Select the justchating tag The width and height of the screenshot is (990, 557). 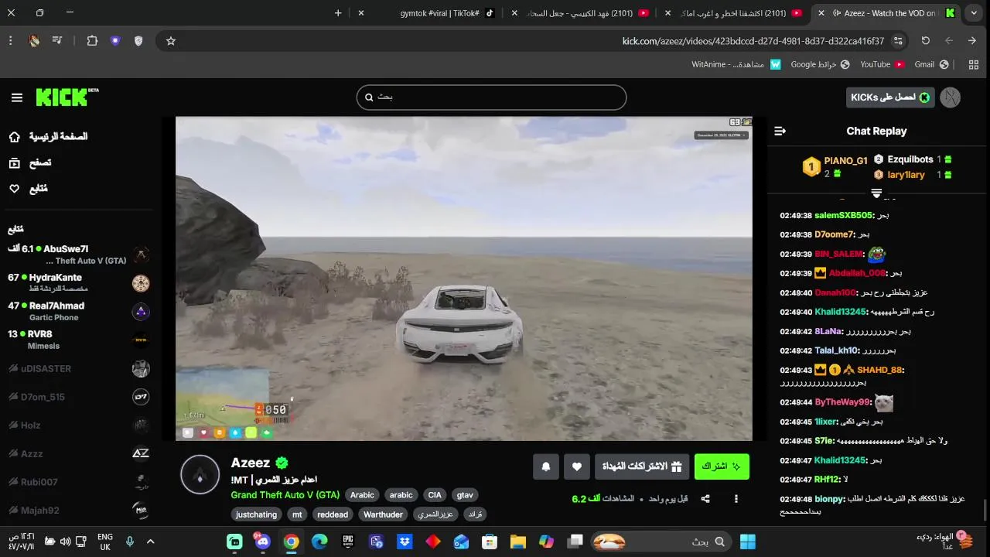pyautogui.click(x=256, y=514)
